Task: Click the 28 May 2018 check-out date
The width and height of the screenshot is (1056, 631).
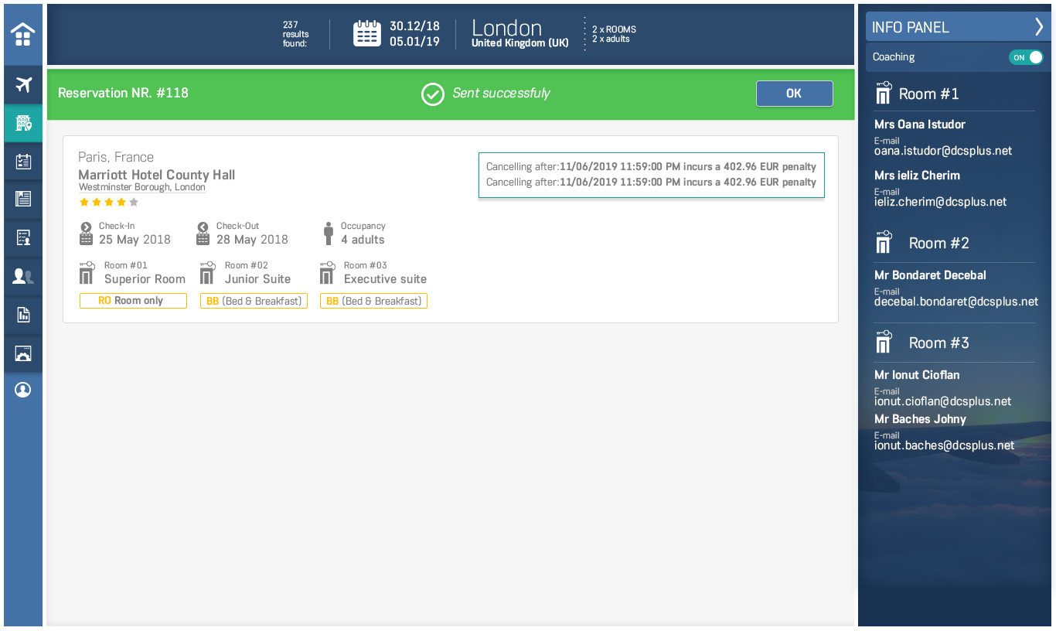Action: pos(252,240)
